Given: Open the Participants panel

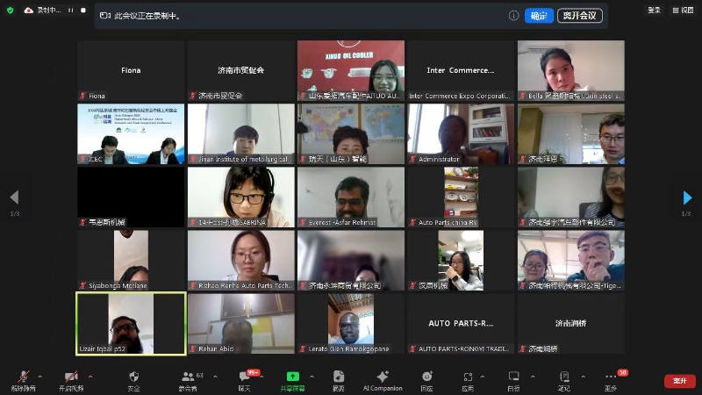Looking at the screenshot, I should (x=187, y=379).
